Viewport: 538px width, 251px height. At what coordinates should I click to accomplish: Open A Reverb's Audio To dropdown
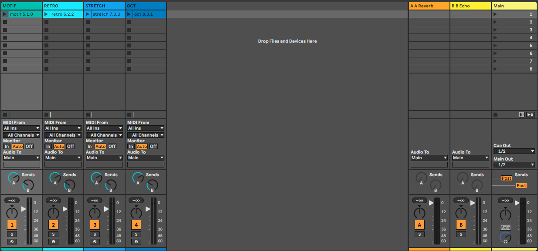click(x=429, y=158)
